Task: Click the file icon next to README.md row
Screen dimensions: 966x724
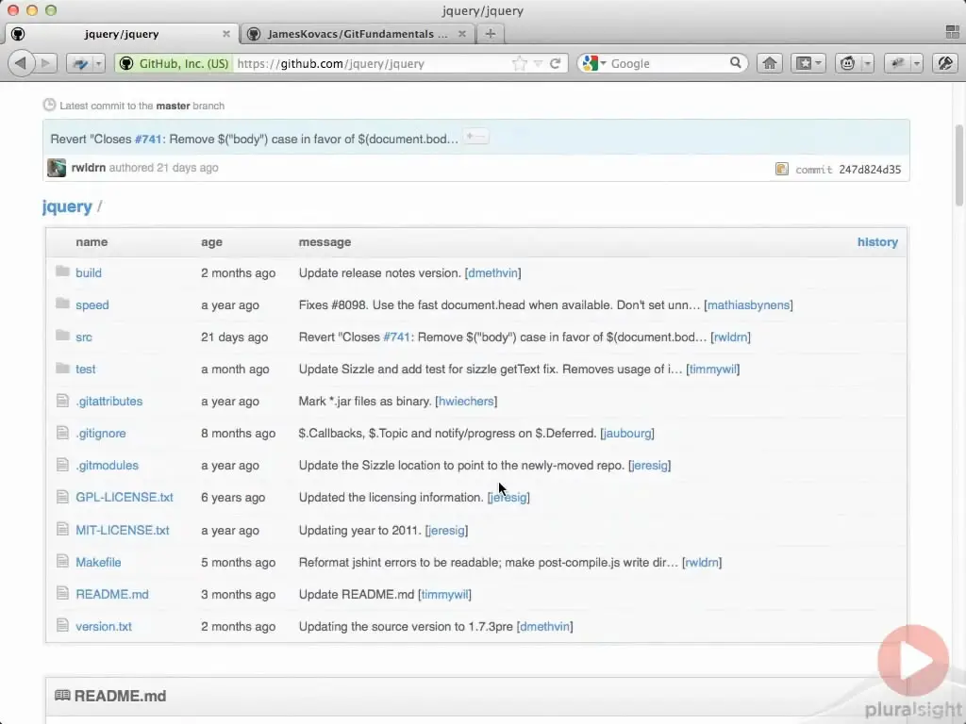Action: click(x=62, y=594)
